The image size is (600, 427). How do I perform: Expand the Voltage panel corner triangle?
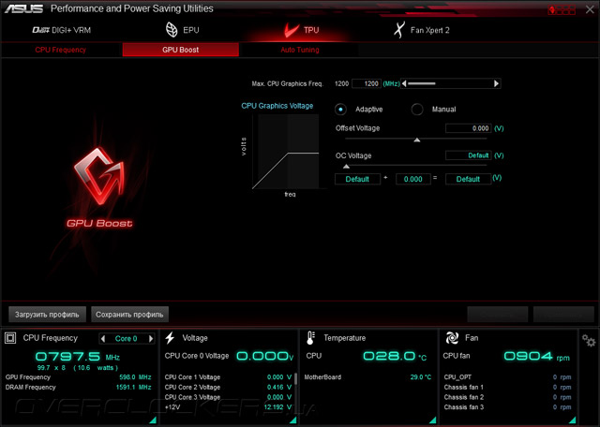point(292,420)
